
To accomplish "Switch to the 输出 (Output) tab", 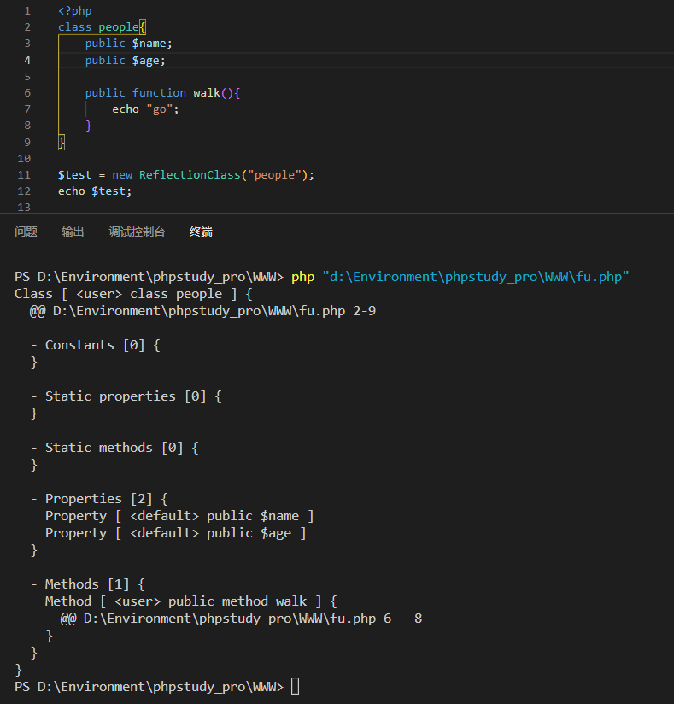I will 73,232.
